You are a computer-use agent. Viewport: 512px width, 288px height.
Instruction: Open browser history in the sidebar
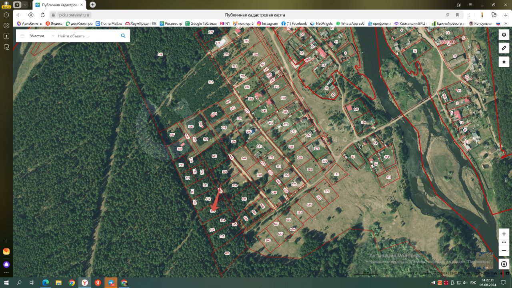click(6, 15)
